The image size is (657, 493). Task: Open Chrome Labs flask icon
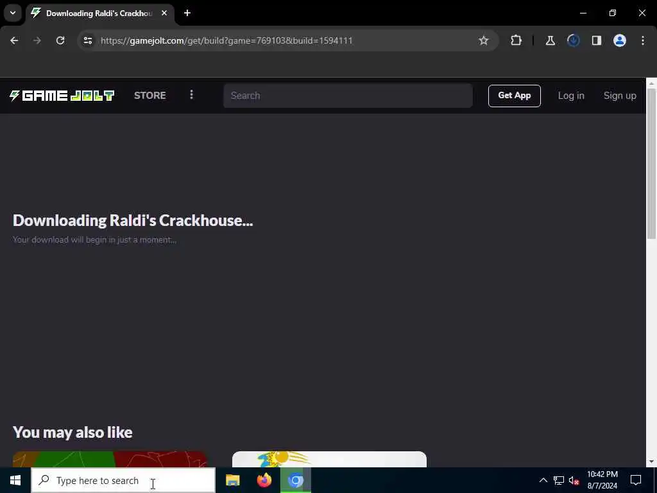pos(550,40)
